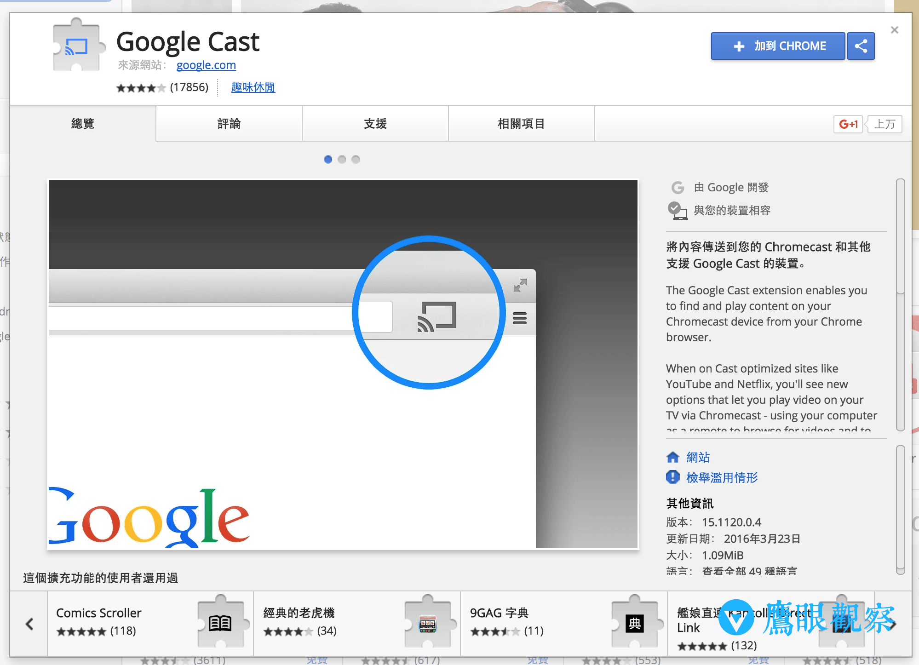Click the share icon button
919x665 pixels.
tap(861, 46)
